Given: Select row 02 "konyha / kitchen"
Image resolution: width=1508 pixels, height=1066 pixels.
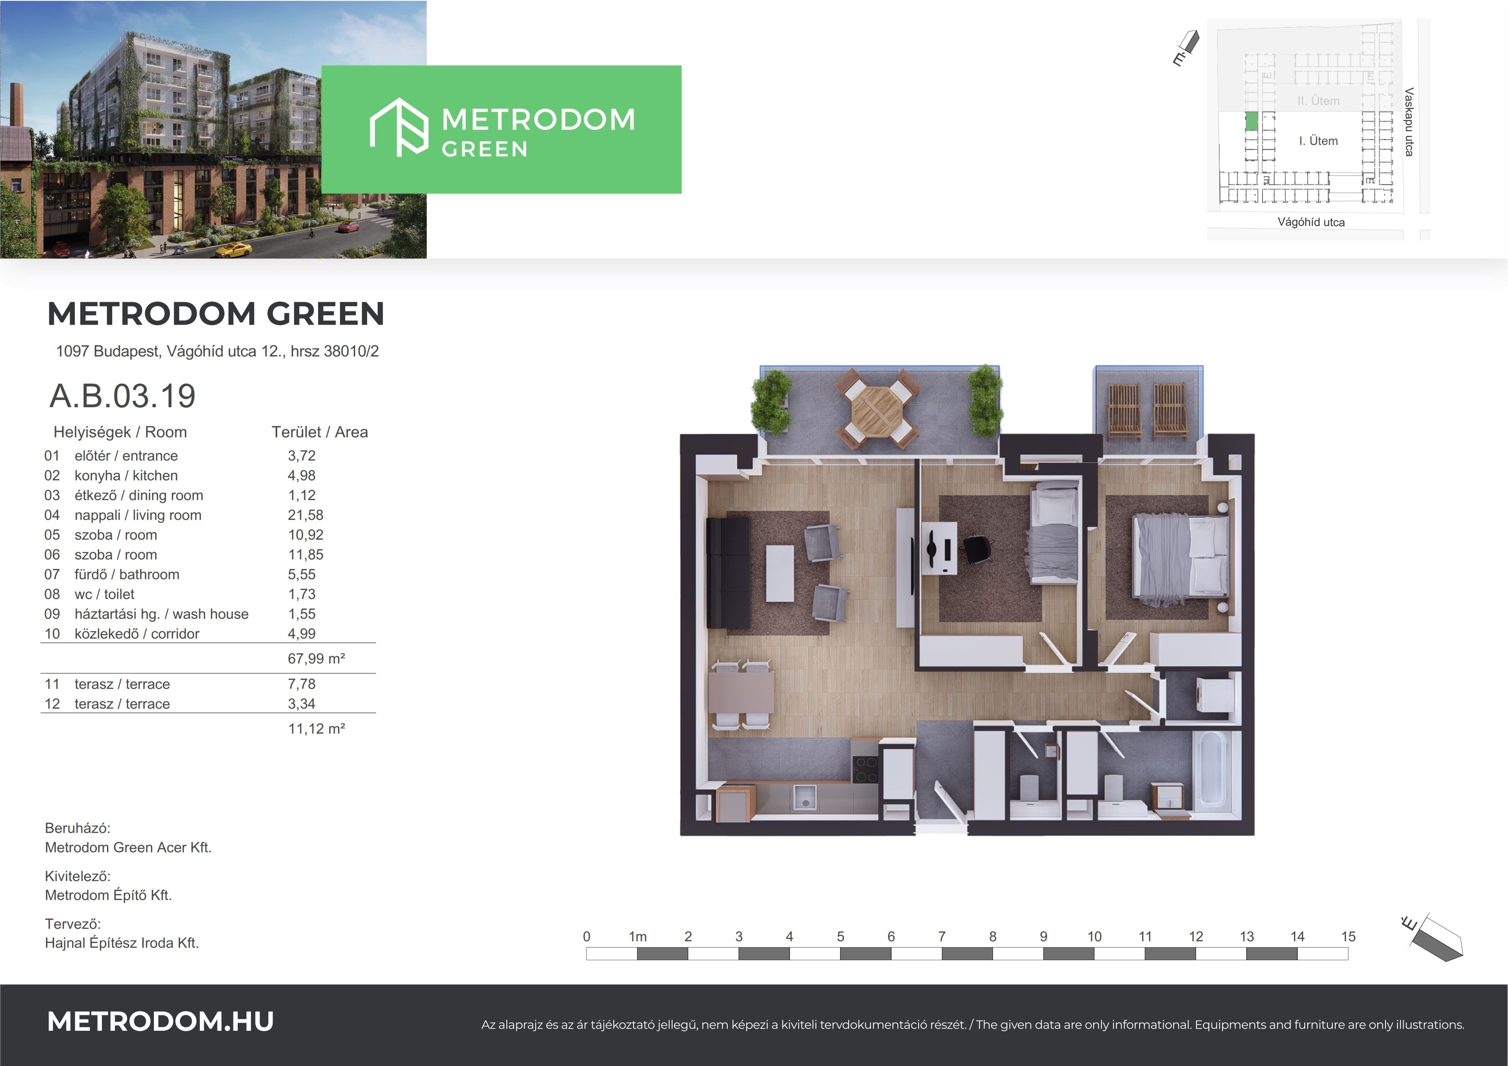Looking at the screenshot, I should click(208, 476).
